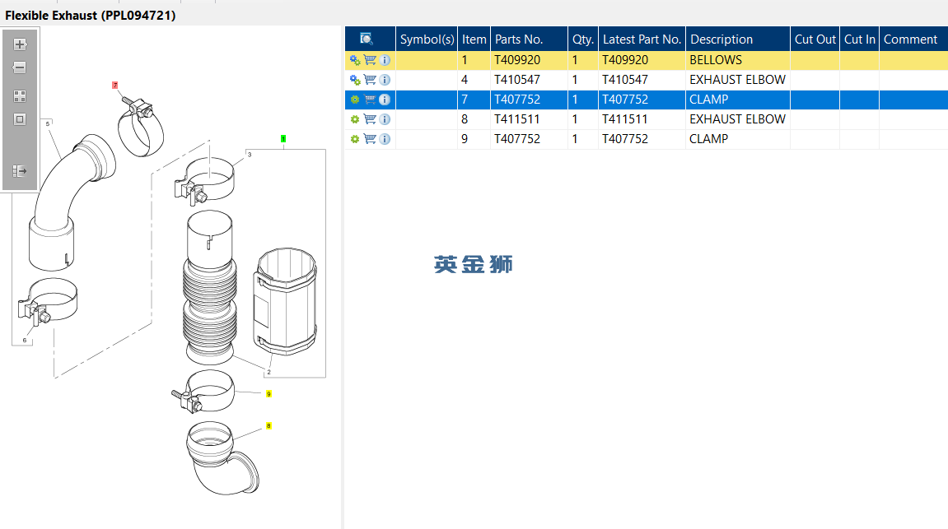Sort by the Description column header
This screenshot has height=529, width=948.
coord(738,39)
